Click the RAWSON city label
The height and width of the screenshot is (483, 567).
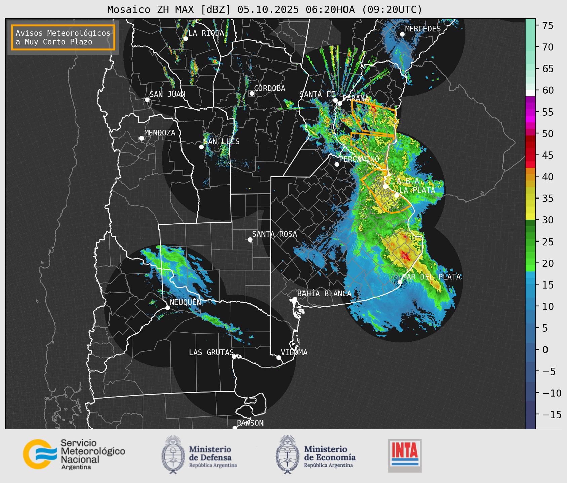[x=250, y=423]
